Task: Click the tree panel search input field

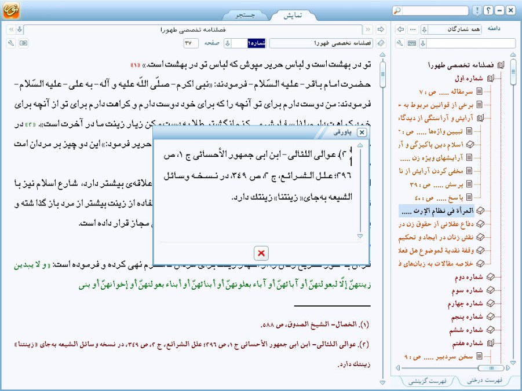Action: coord(471,43)
